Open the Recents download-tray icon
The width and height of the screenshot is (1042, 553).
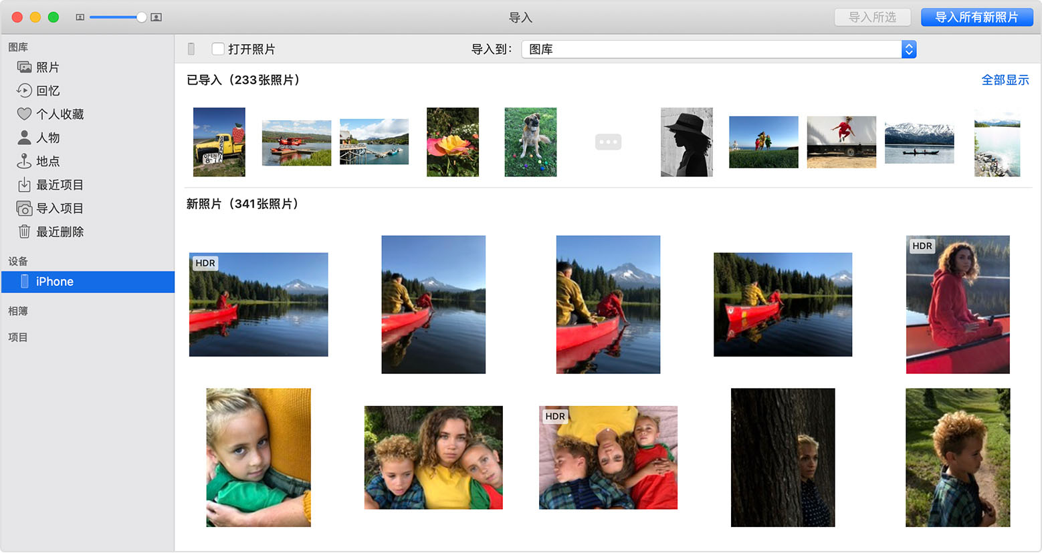click(24, 185)
